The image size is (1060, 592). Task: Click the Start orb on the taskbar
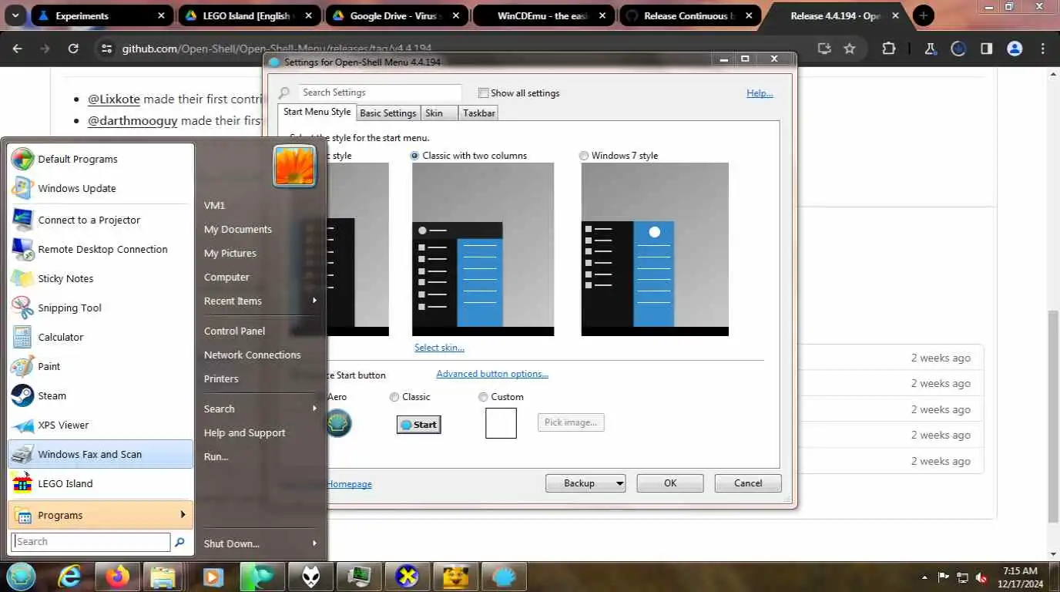coord(19,576)
